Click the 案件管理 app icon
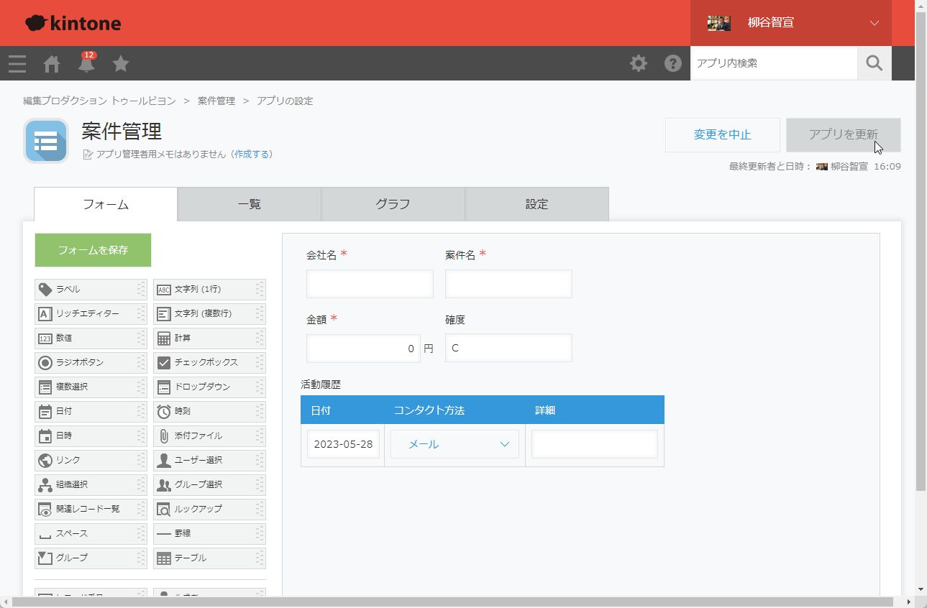 tap(46, 141)
